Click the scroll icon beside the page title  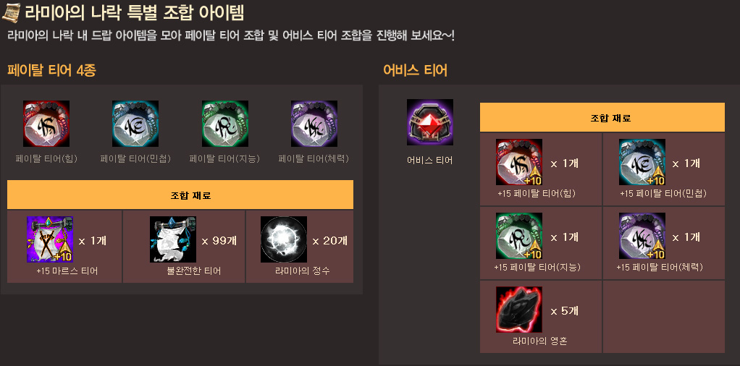click(x=12, y=13)
